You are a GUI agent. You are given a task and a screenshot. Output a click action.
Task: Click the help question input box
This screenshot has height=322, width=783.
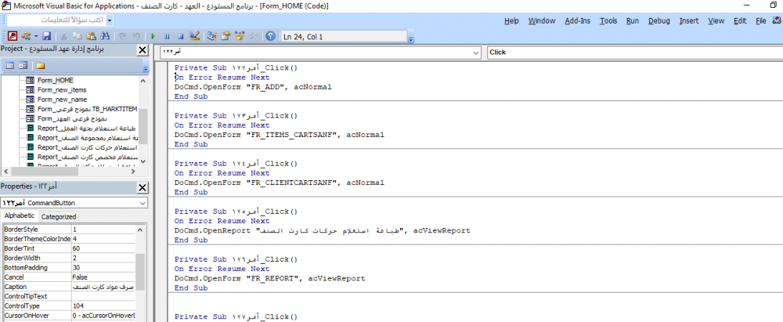tap(56, 20)
